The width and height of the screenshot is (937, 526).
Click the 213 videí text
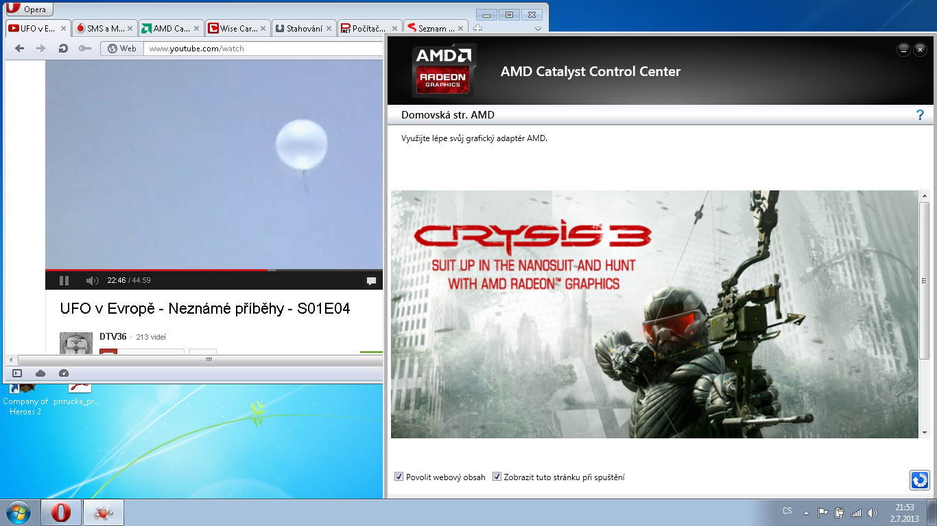tap(151, 337)
